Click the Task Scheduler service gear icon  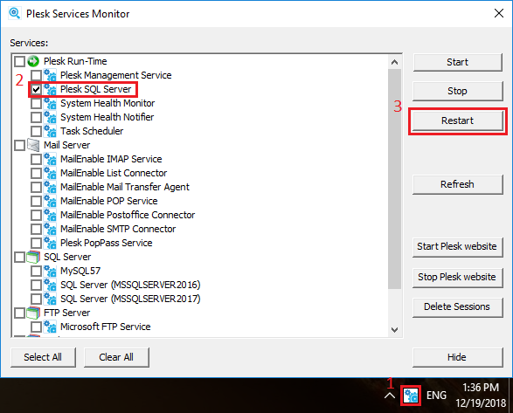point(50,131)
